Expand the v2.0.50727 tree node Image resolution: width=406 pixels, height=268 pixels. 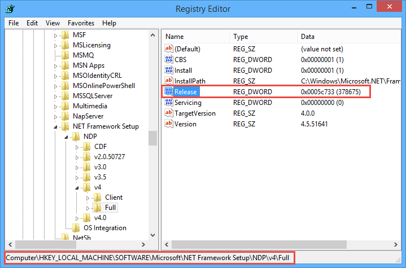(77, 157)
